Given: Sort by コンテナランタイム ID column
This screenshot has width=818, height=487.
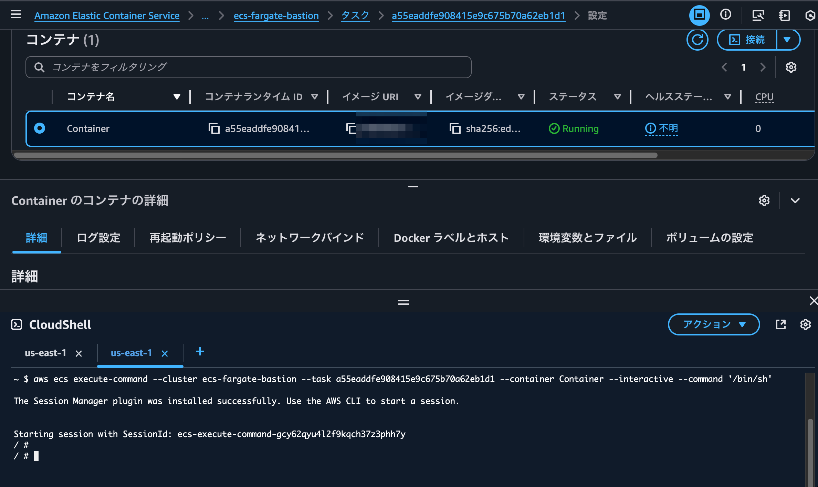Looking at the screenshot, I should point(314,97).
